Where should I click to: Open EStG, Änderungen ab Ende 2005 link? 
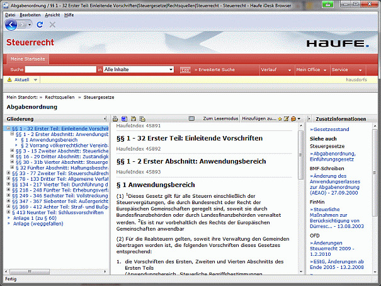337,265
